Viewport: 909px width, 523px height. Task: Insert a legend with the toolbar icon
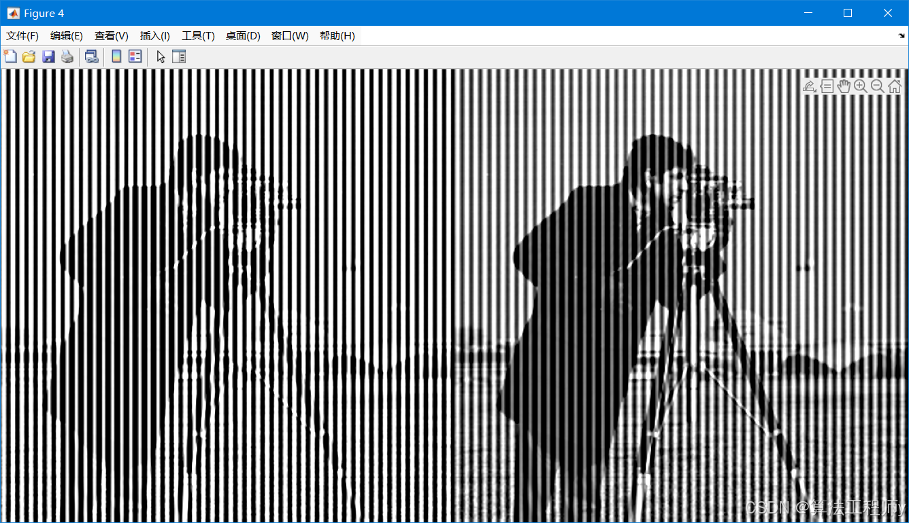[x=135, y=57]
